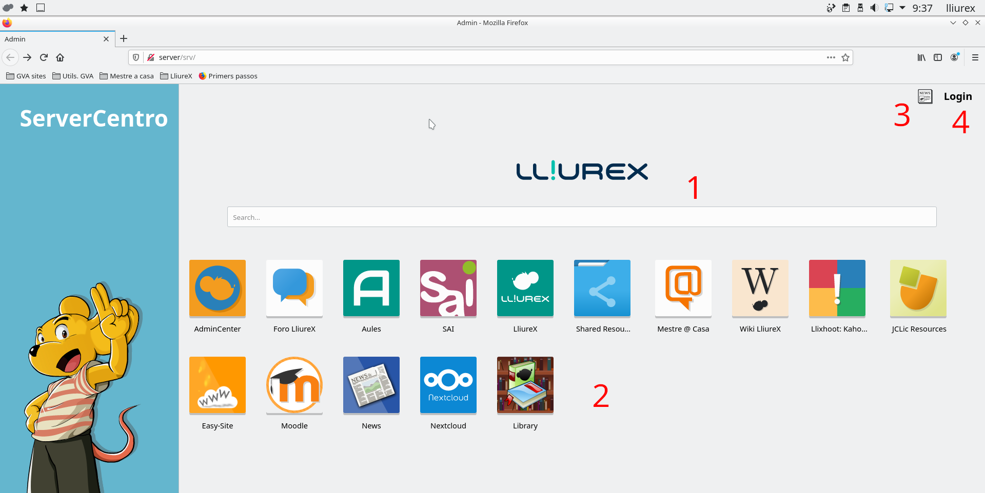
Task: Open the AdminCenter app icon
Action: (x=217, y=288)
